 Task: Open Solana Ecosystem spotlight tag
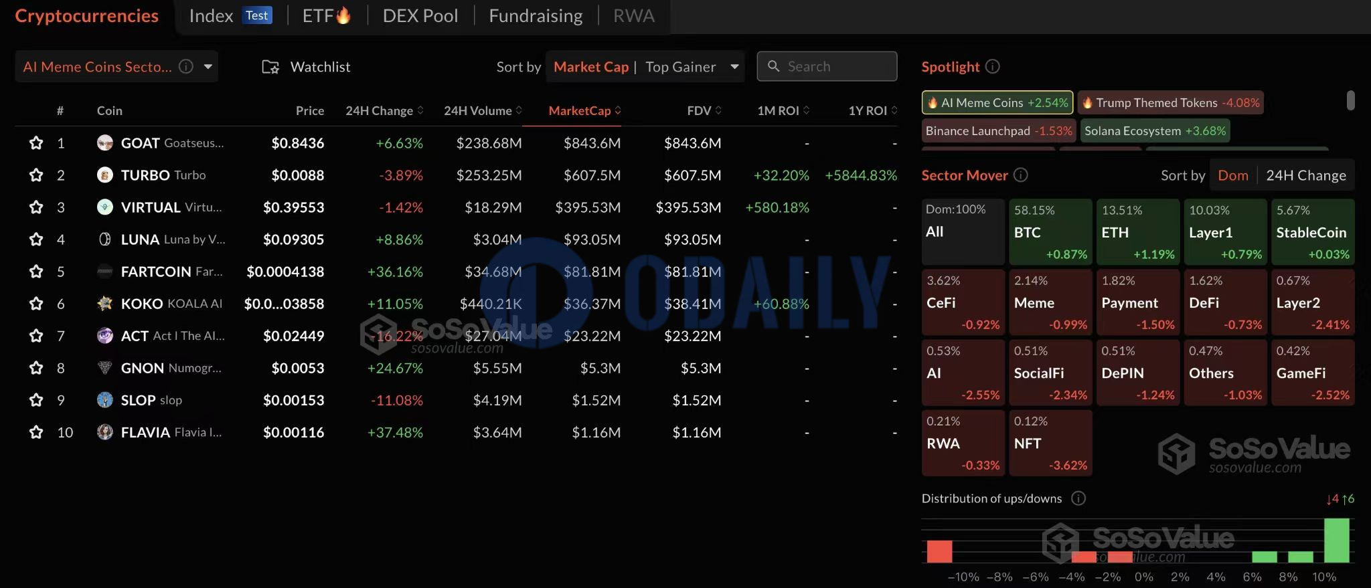click(1155, 130)
